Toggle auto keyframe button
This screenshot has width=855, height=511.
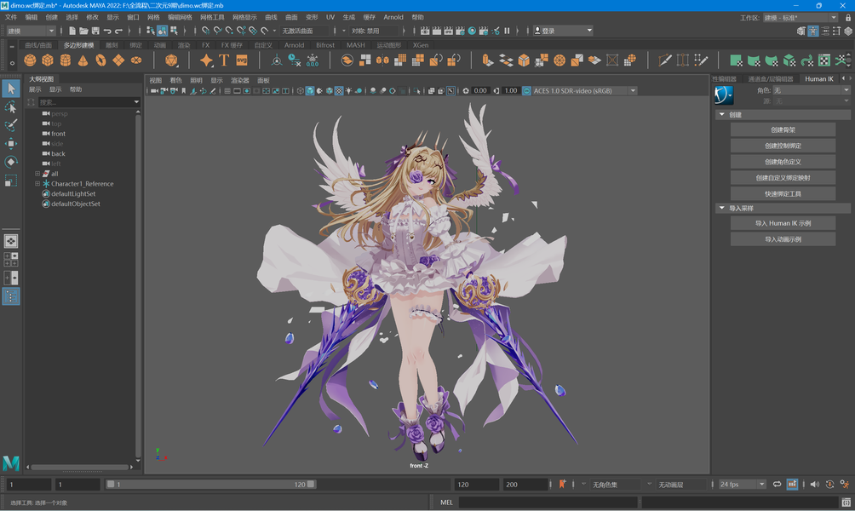(x=829, y=485)
